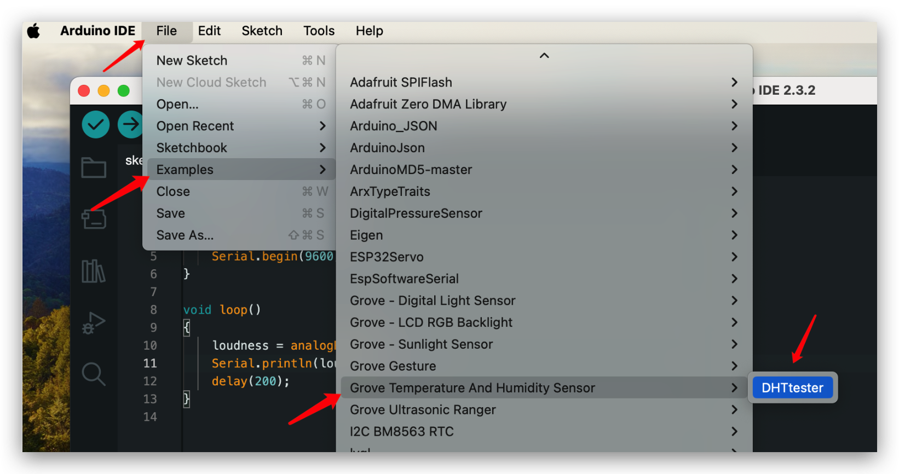Open the Tools menu
This screenshot has height=474, width=899.
pos(319,31)
